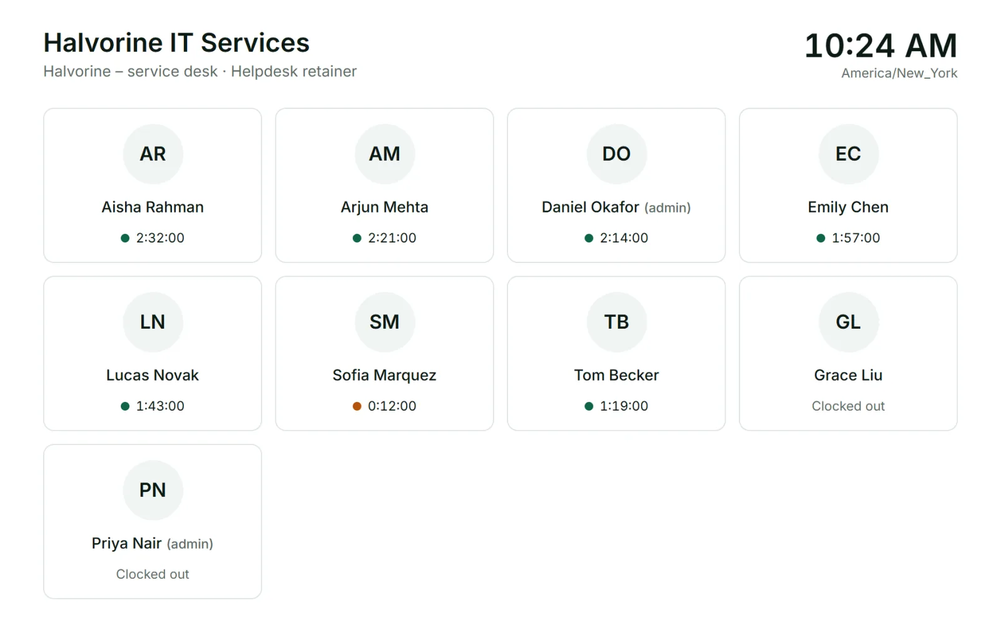Click the DO initials avatar

(x=616, y=154)
